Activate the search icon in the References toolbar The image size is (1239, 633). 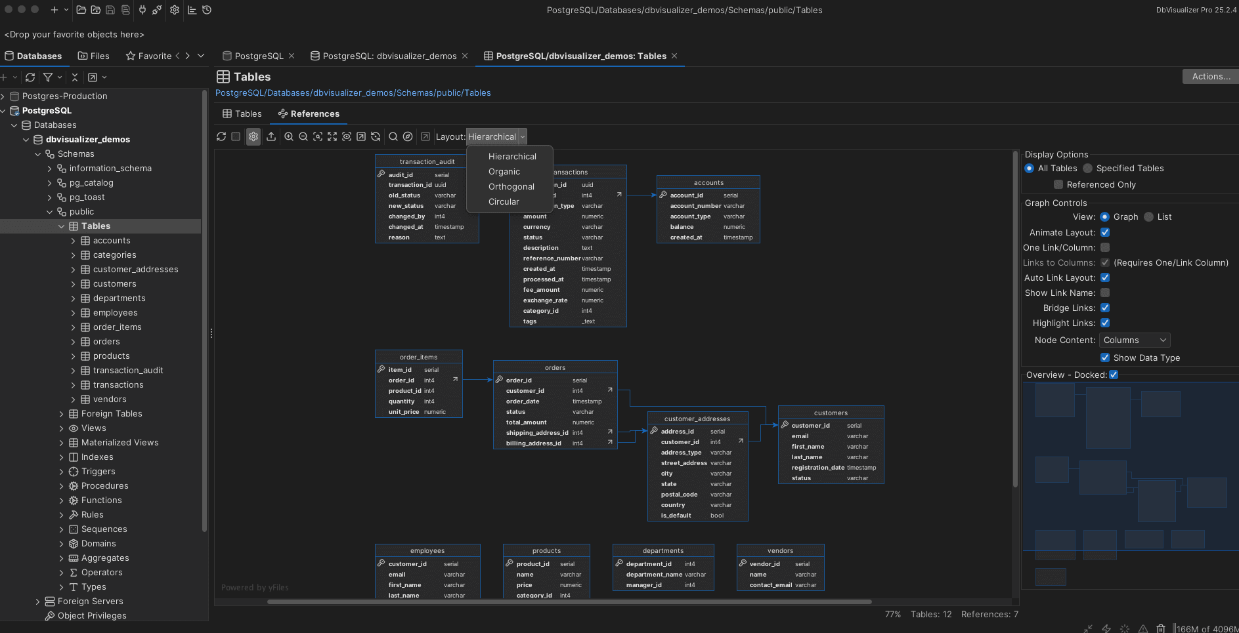coord(393,136)
